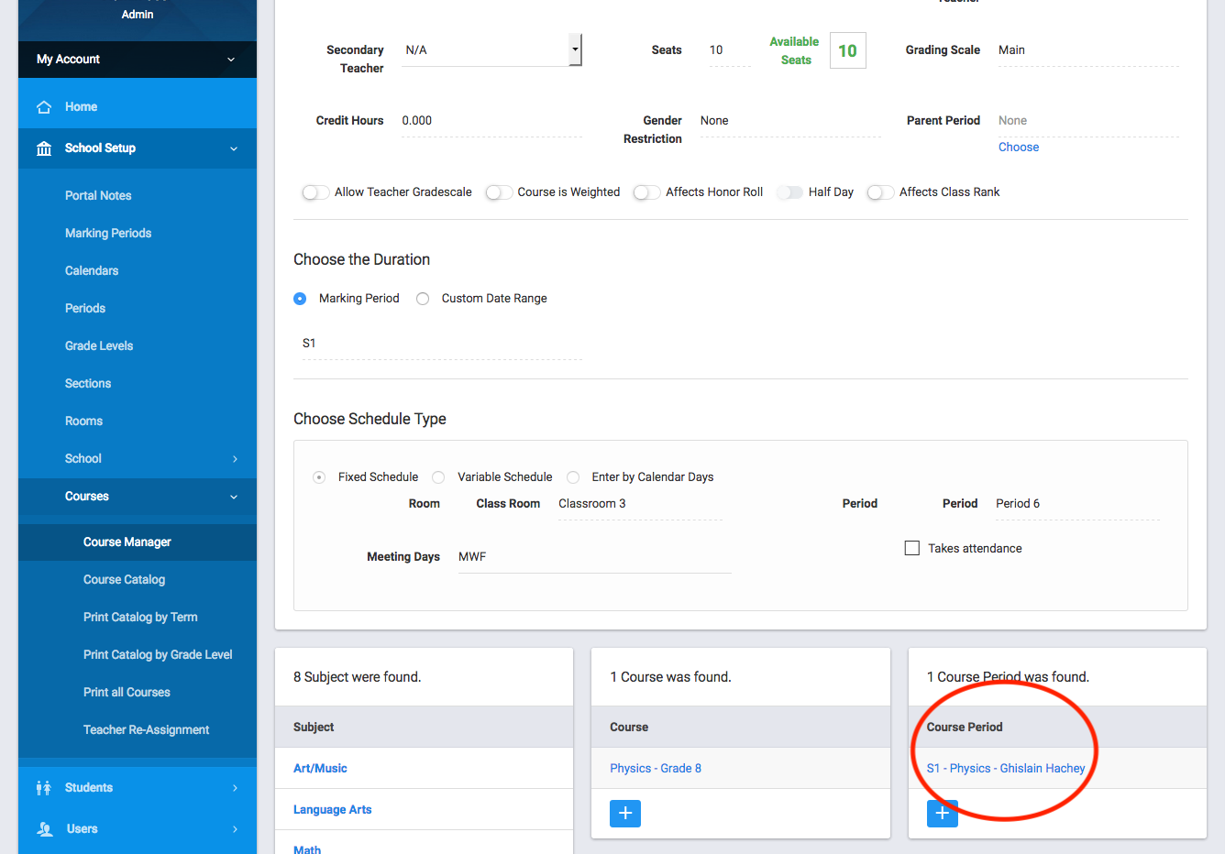This screenshot has height=854, width=1225.
Task: Check the Takes attendance checkbox
Action: (x=912, y=548)
